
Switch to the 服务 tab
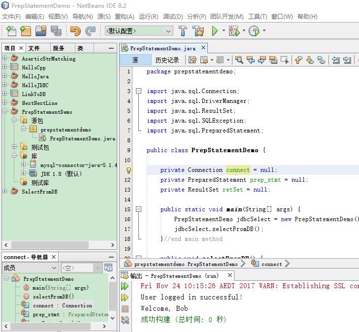pos(59,48)
